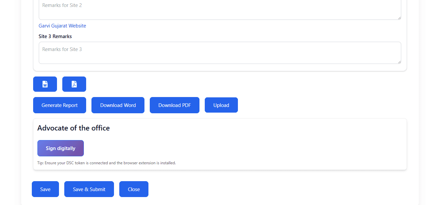Click the Site 3 Remarks label
The height and width of the screenshot is (205, 441).
pos(55,36)
